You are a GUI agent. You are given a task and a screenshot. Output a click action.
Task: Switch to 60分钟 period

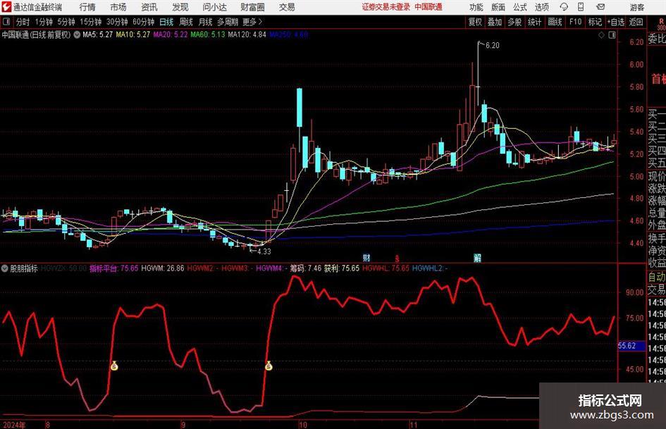point(144,22)
